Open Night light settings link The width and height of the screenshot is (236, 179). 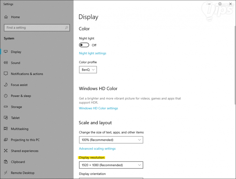pyautogui.click(x=92, y=53)
